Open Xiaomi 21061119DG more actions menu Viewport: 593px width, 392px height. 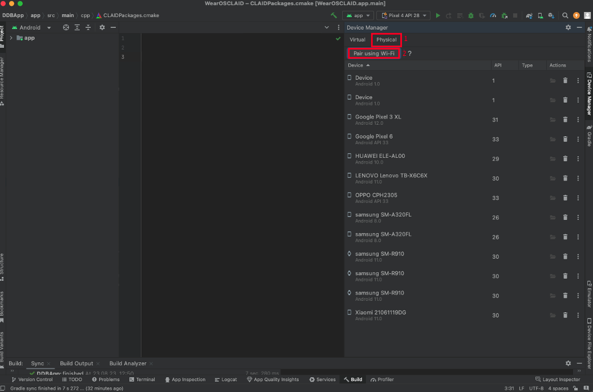click(x=578, y=315)
